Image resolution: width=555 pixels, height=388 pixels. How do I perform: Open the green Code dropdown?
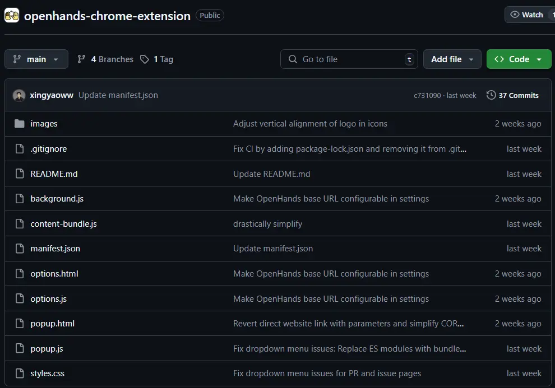tap(519, 59)
